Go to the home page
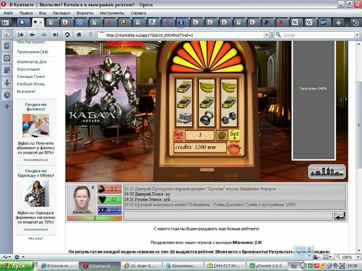 point(79,35)
